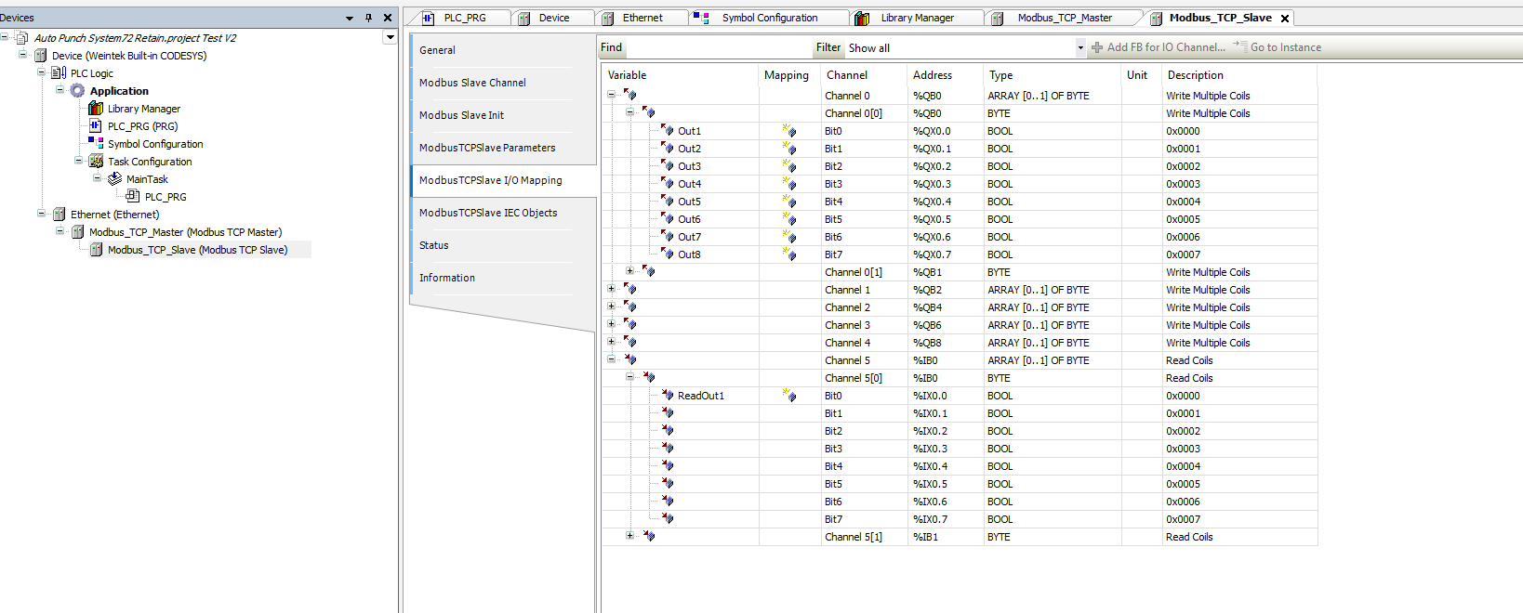Collapse the PLC Logic tree node

(x=42, y=72)
